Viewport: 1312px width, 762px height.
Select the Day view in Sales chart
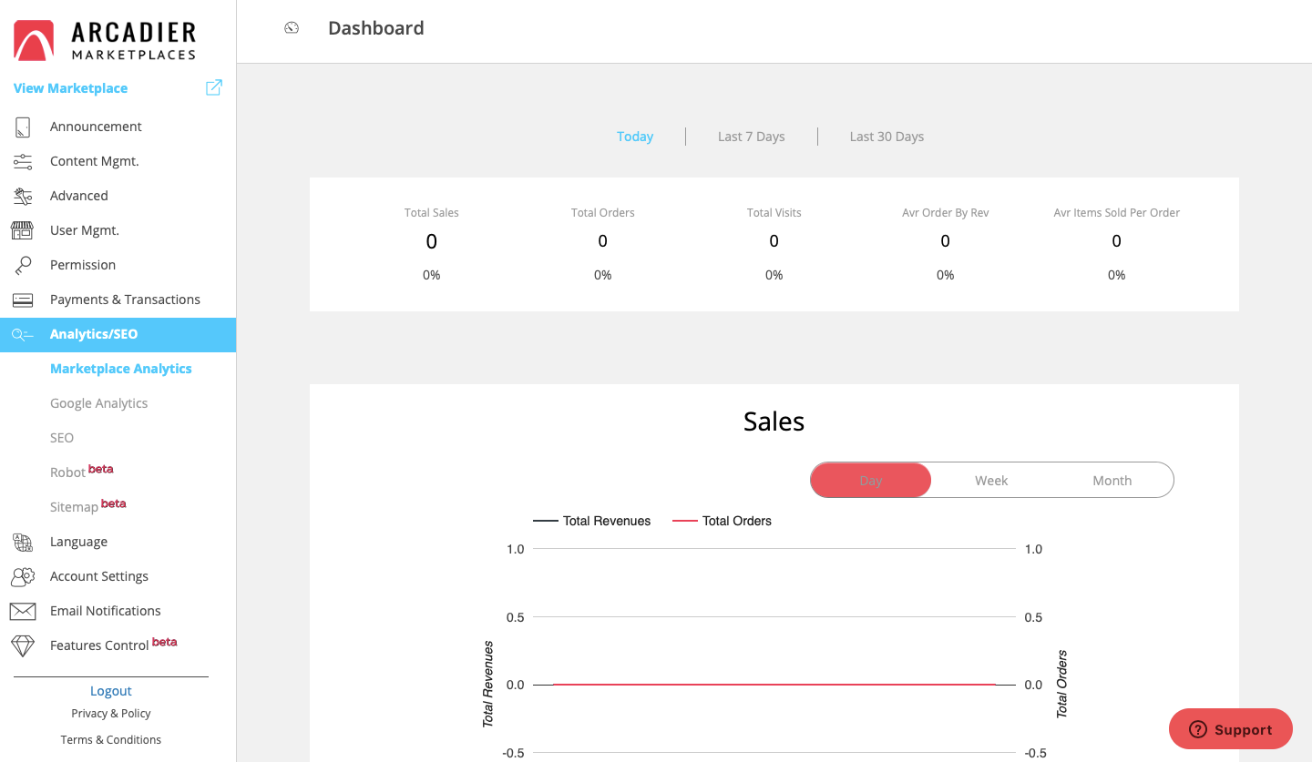[871, 480]
